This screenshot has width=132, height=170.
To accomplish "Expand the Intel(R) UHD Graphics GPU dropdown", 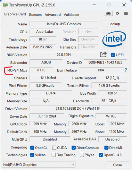I will coord(38,165).
